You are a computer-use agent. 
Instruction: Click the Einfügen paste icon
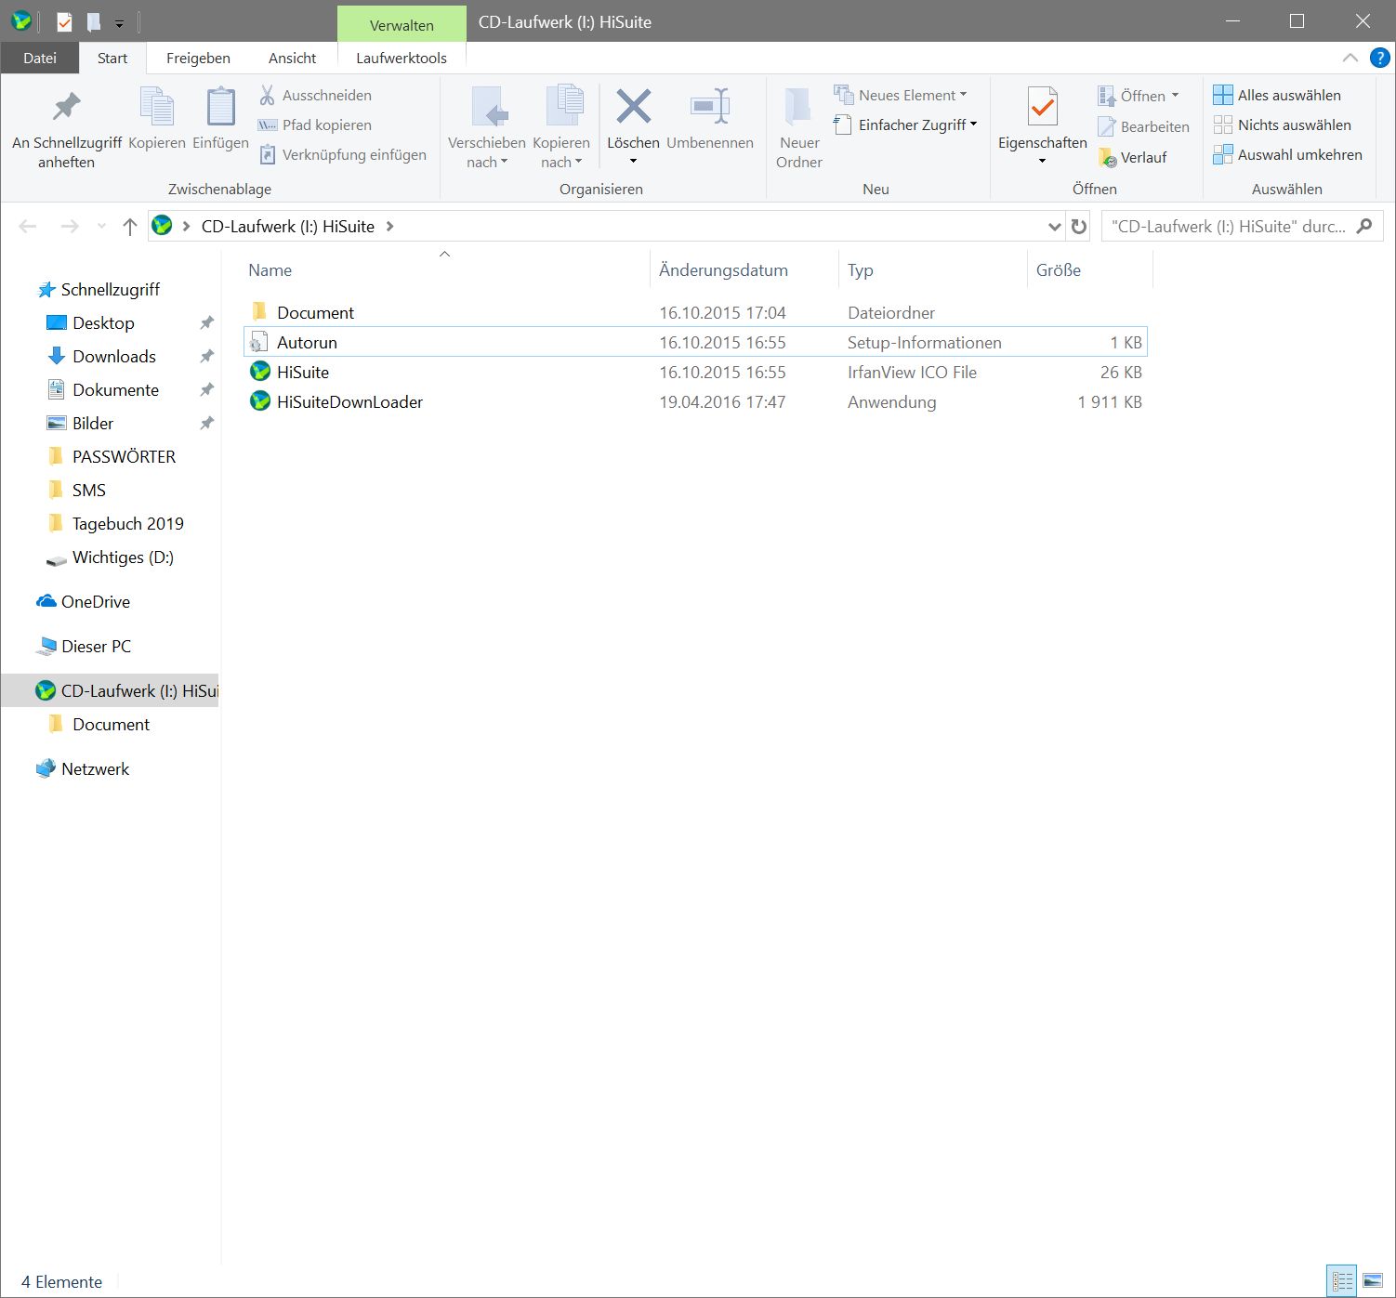coord(220,106)
